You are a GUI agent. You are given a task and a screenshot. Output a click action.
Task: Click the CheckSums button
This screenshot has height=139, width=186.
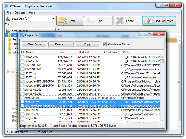[x=34, y=44]
